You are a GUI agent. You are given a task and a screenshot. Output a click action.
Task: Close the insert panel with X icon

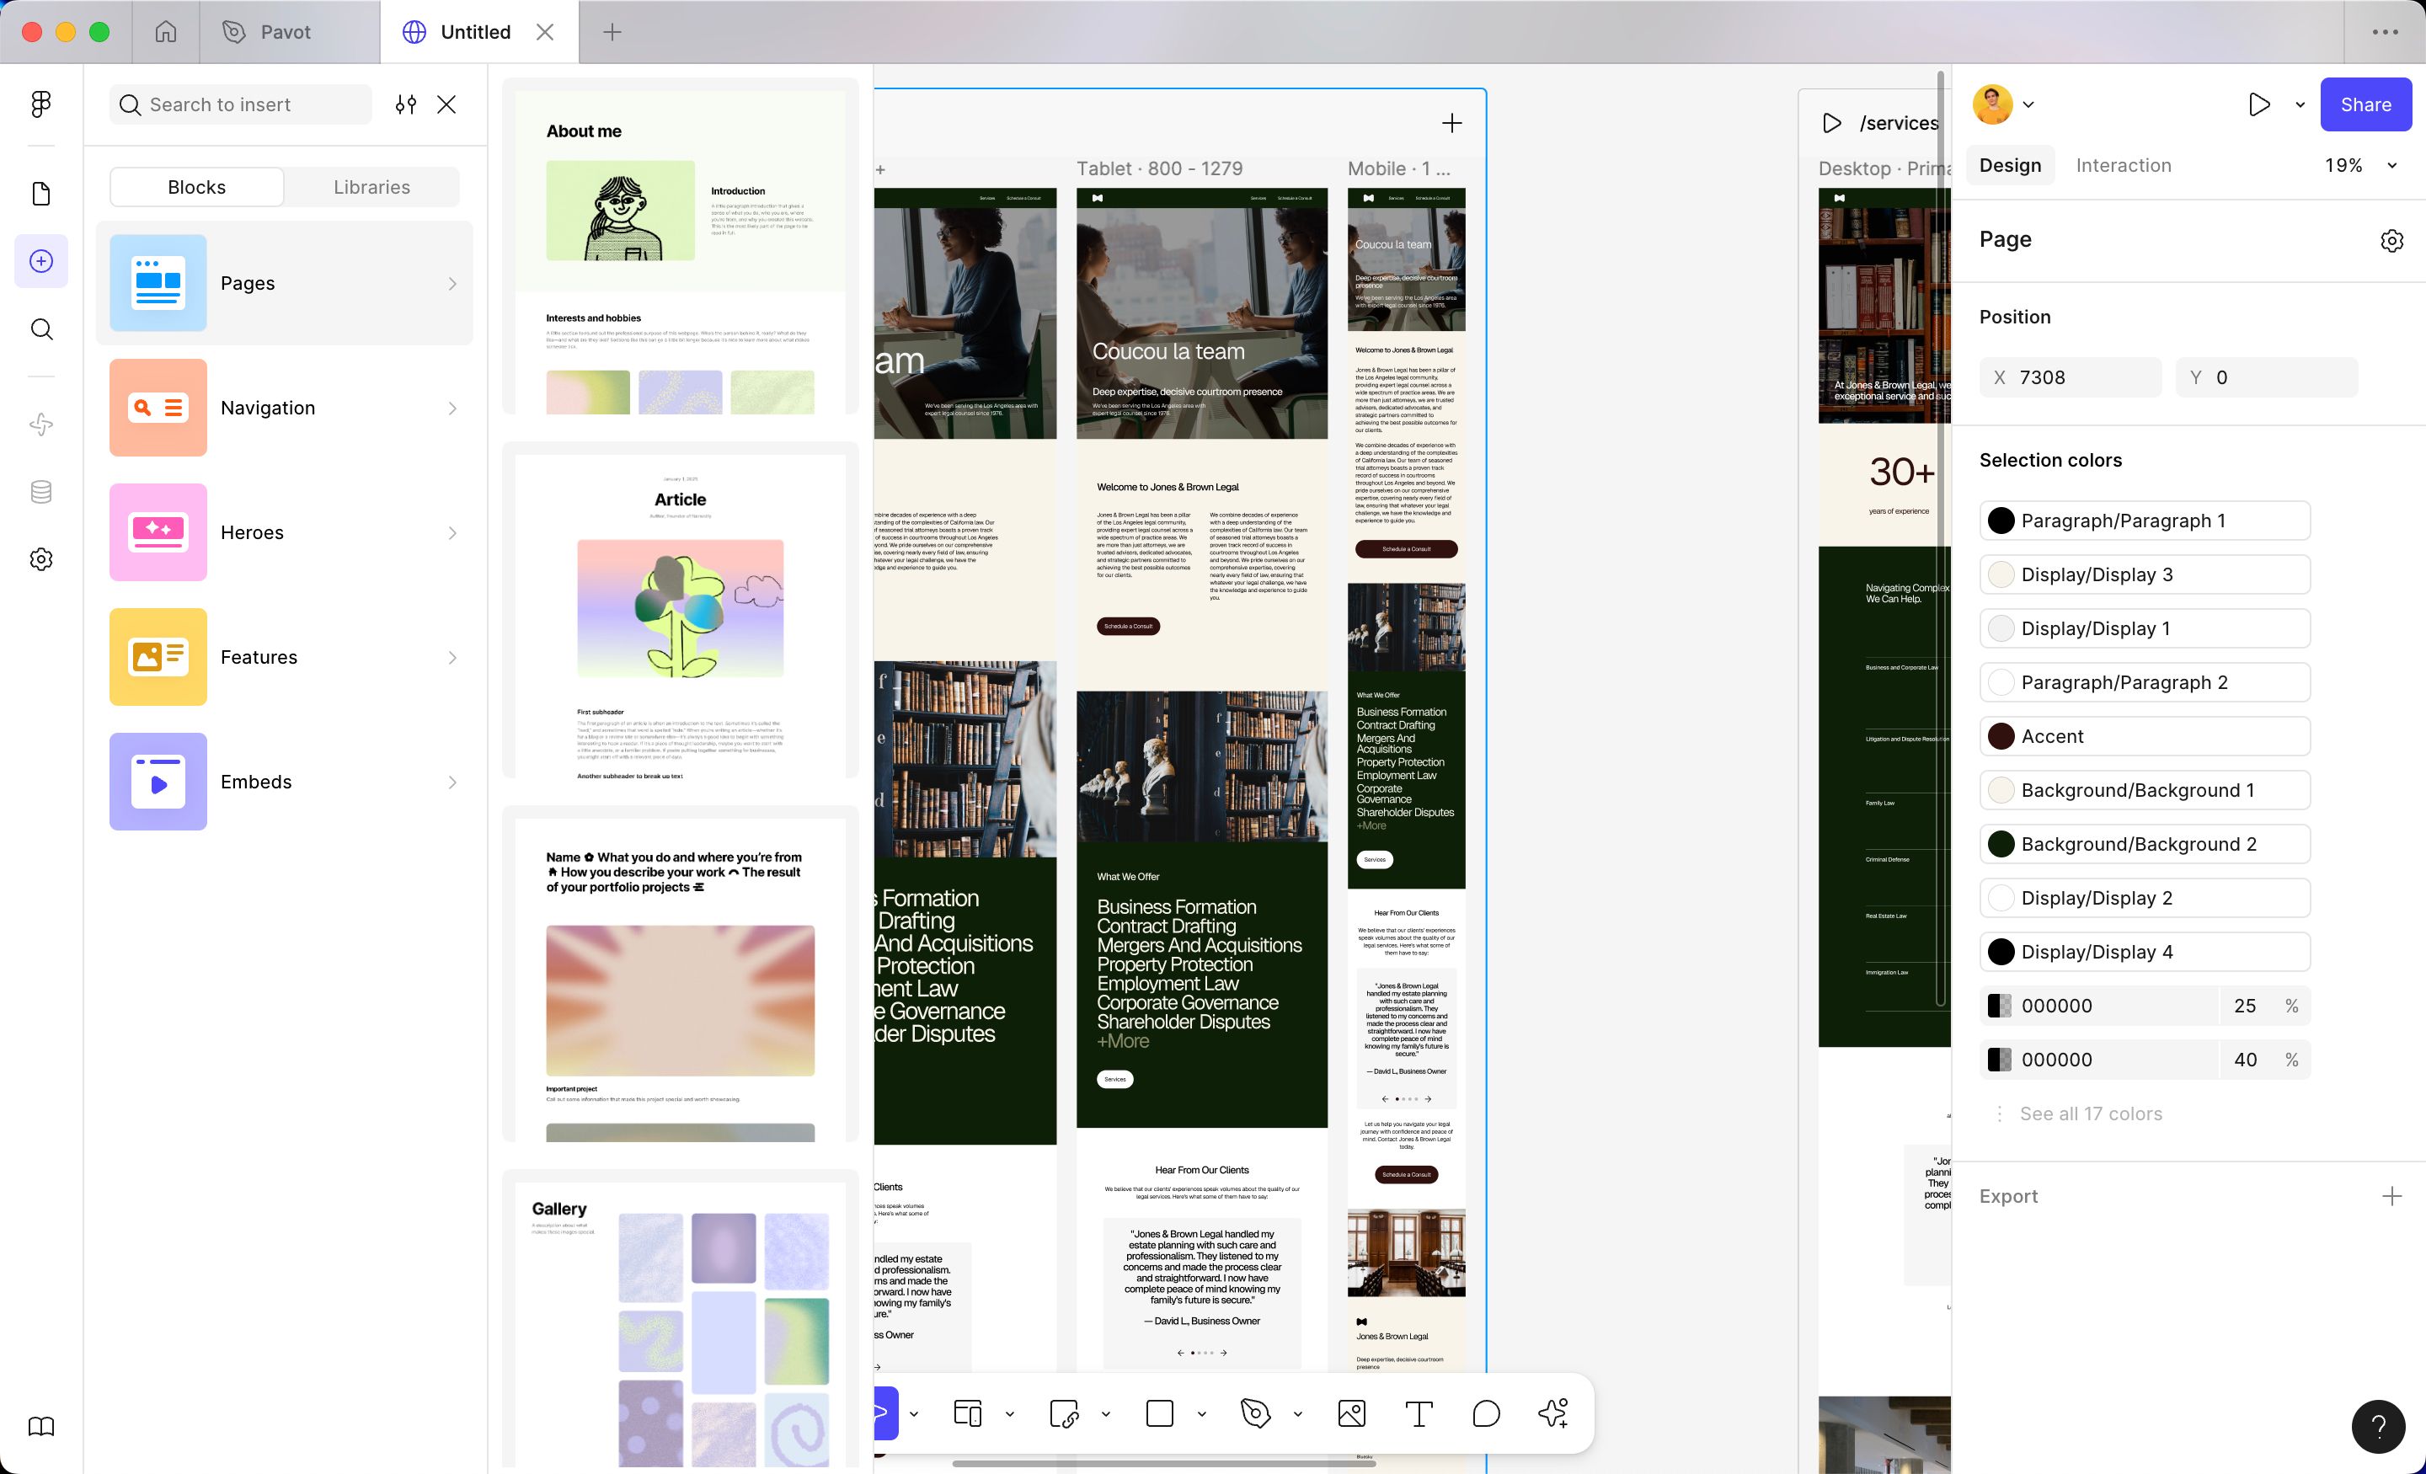446,104
